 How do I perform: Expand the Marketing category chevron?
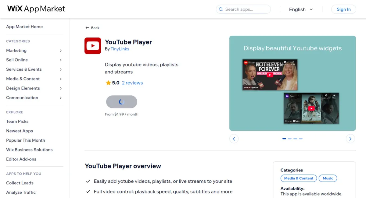coord(61,51)
